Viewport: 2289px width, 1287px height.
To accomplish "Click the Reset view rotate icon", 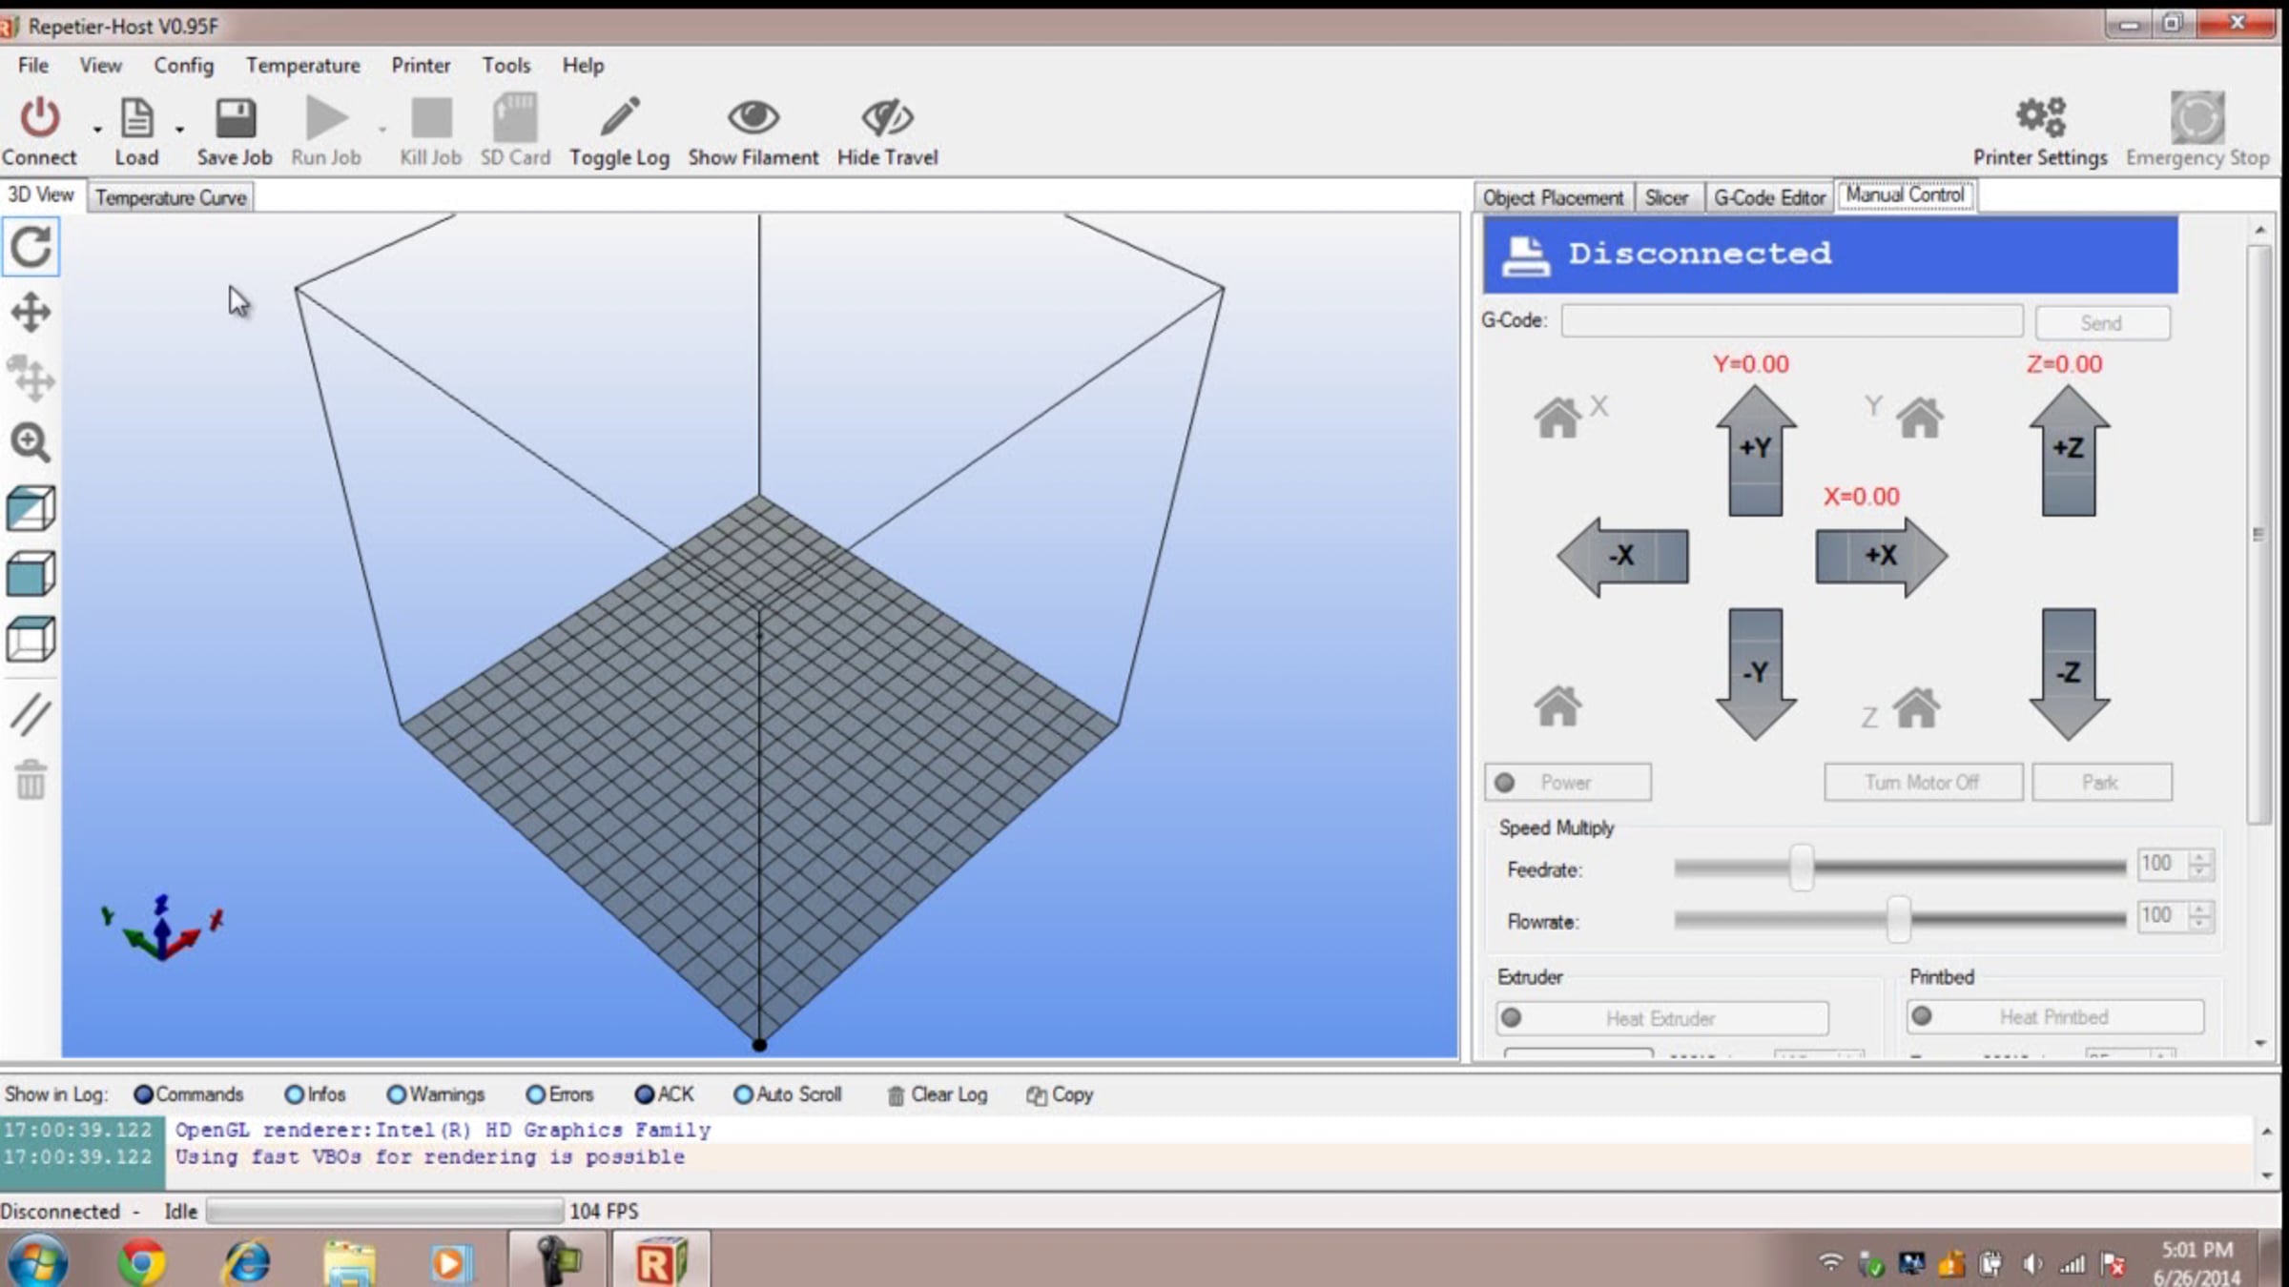I will (31, 247).
